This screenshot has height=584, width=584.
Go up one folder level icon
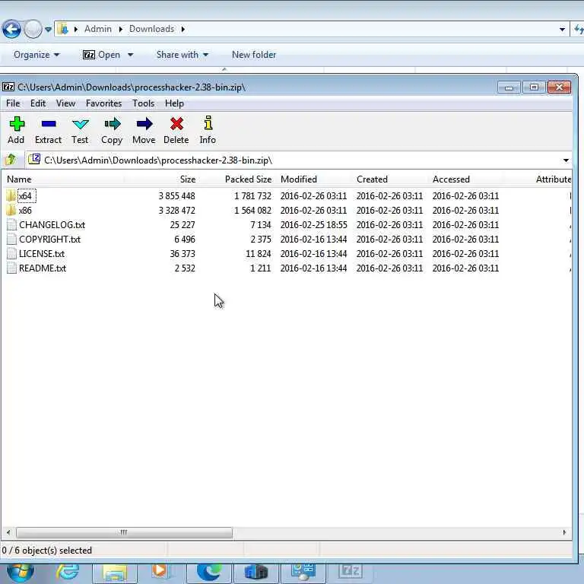(11, 160)
